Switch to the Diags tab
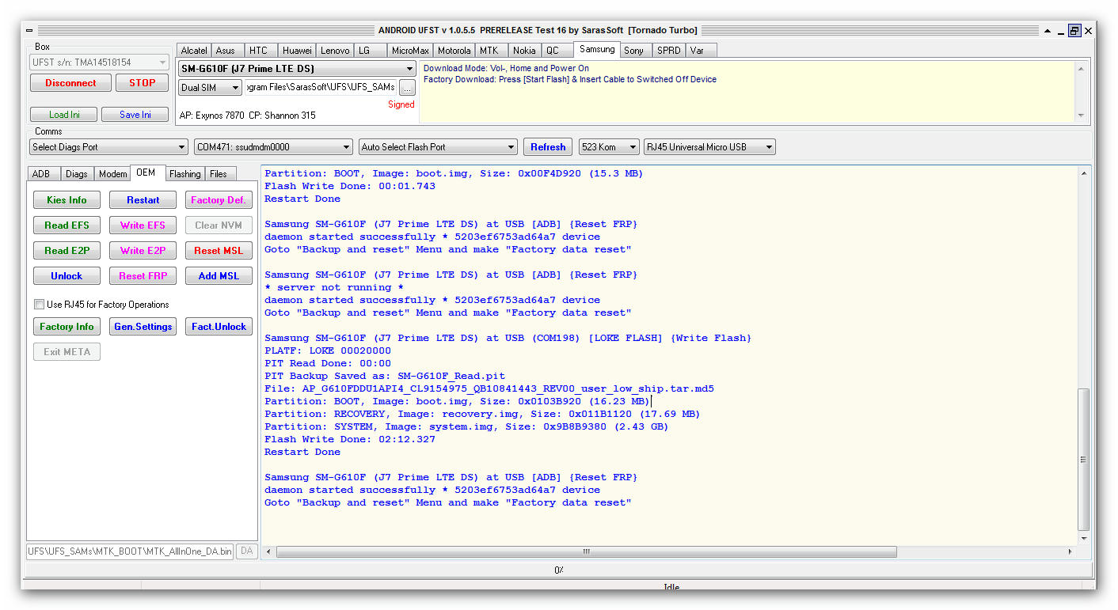Viewport: 1118px width, 610px height. (x=77, y=174)
